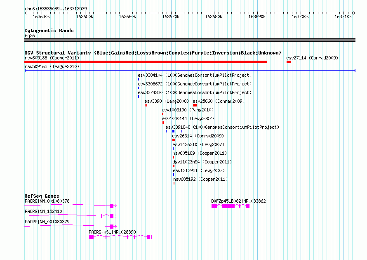Click the 163700k ruler tick label
Viewport: 367px width, 260px height.
pyautogui.click(x=300, y=17)
